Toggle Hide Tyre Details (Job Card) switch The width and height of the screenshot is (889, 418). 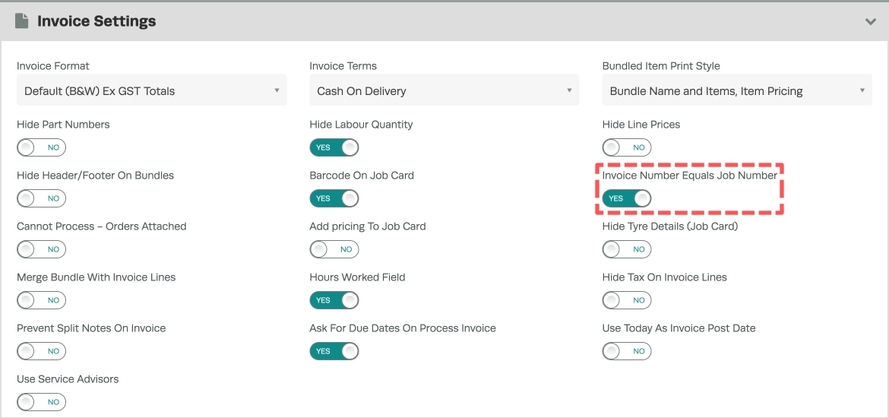(627, 249)
